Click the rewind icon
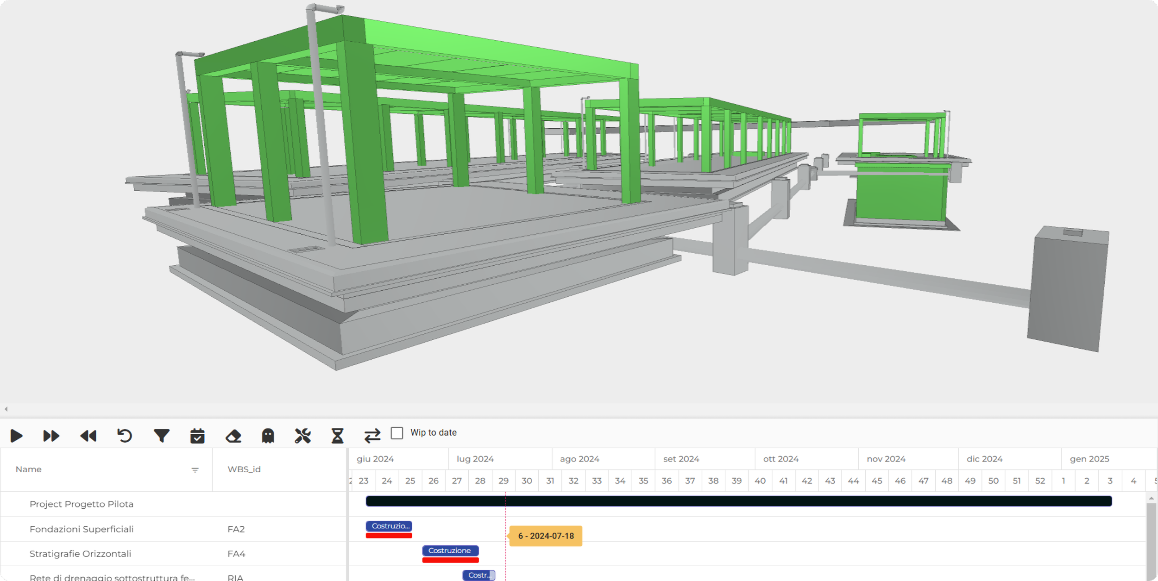 88,436
